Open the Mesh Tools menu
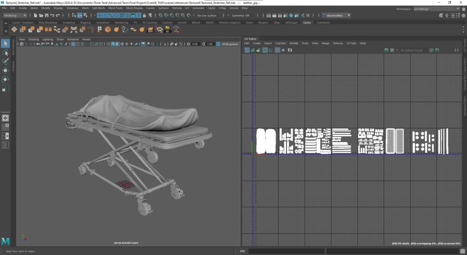Image resolution: width=467 pixels, height=255 pixels. pyautogui.click(x=115, y=8)
